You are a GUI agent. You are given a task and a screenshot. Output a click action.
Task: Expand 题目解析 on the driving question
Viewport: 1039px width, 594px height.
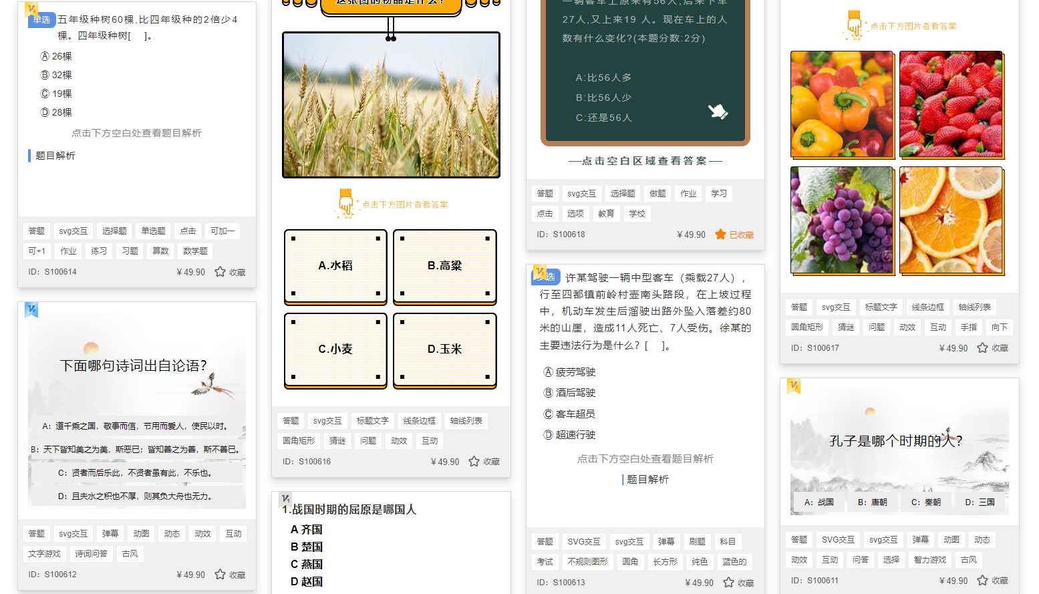(x=647, y=479)
